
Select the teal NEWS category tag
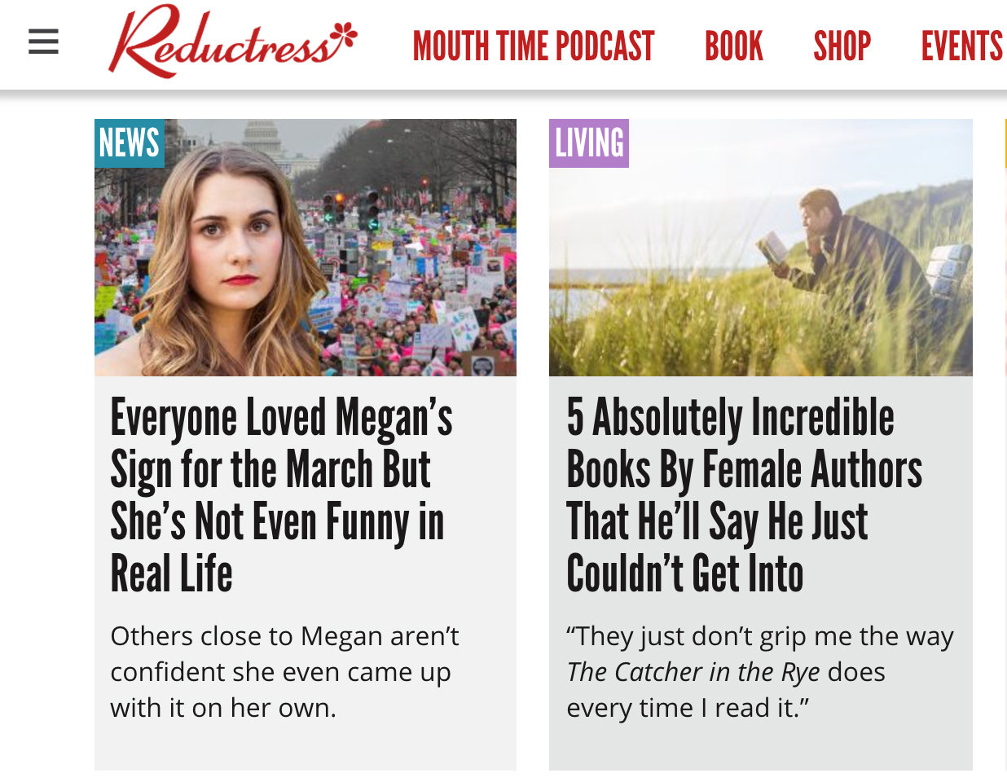pyautogui.click(x=130, y=143)
